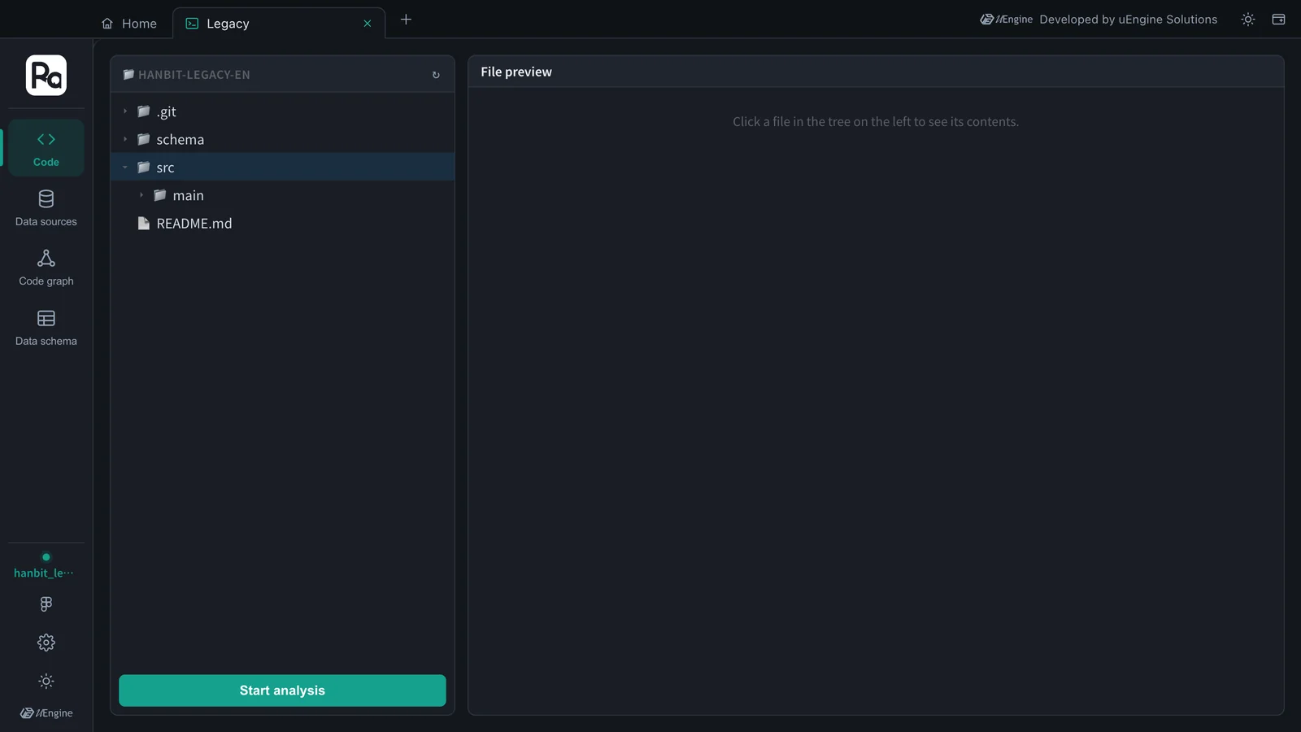Open sidebar settings gear

click(46, 643)
